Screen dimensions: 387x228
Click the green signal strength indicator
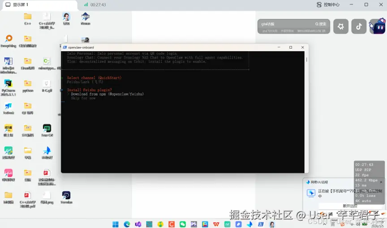(x=86, y=4)
